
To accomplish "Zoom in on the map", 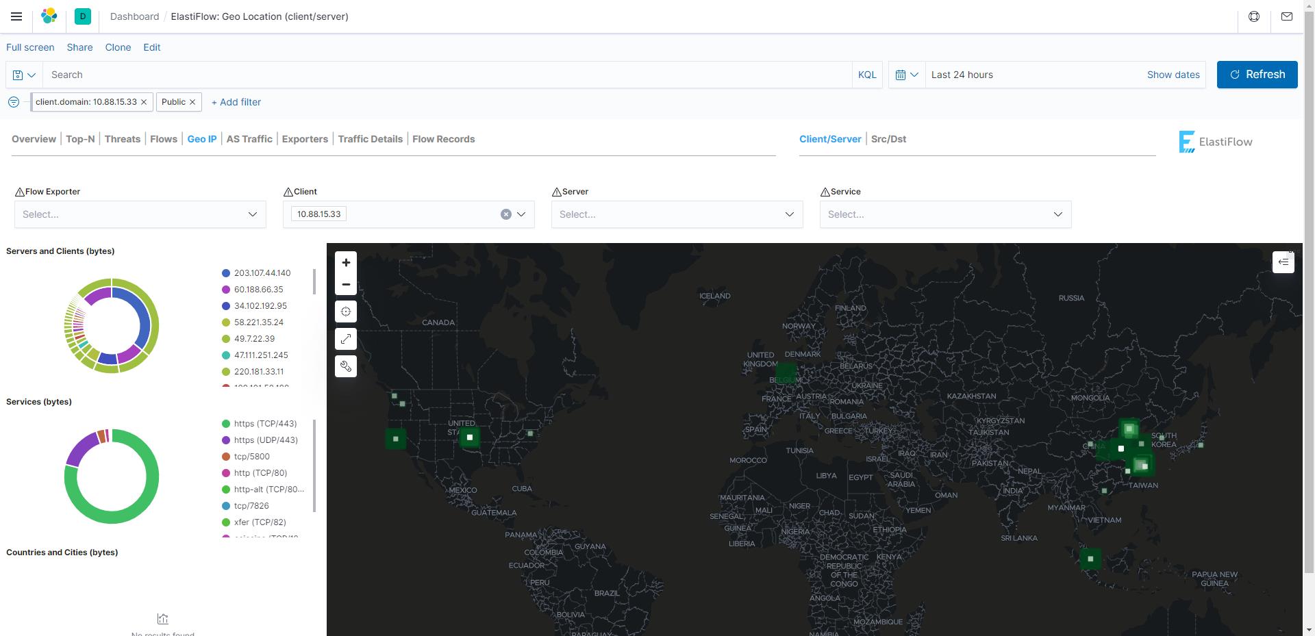I will (346, 262).
